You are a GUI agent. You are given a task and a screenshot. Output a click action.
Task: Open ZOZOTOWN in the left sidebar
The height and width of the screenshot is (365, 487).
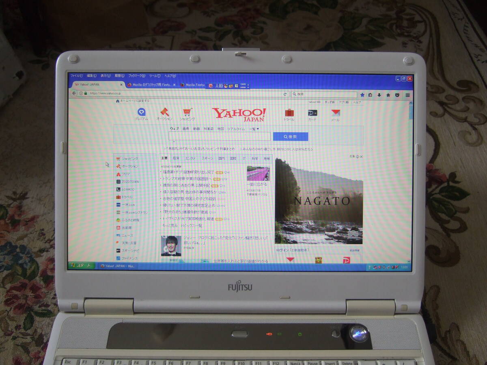coord(128,182)
